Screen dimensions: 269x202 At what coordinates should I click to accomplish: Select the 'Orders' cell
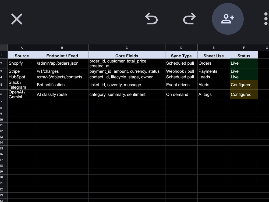(214, 63)
